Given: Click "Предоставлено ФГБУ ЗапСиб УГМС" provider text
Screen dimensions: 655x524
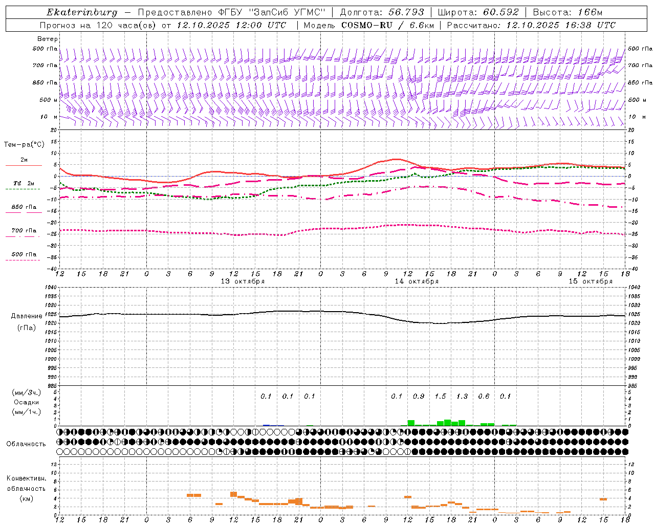Looking at the screenshot, I should (232, 12).
